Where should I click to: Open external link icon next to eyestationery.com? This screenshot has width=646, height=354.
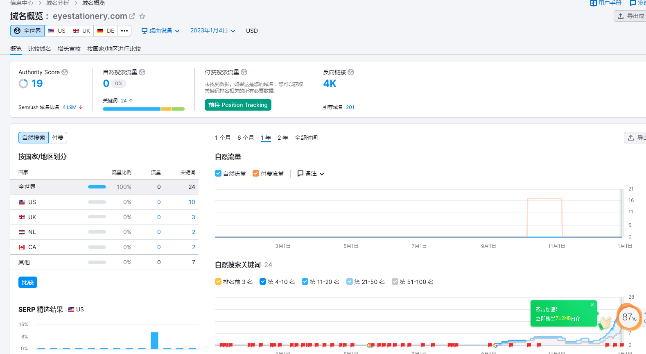132,16
